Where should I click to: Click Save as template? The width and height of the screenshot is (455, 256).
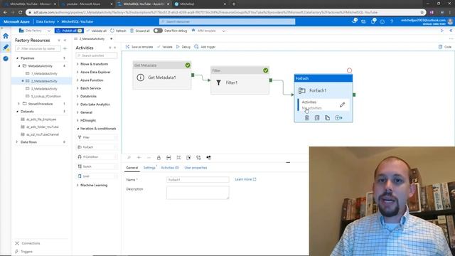(x=139, y=47)
